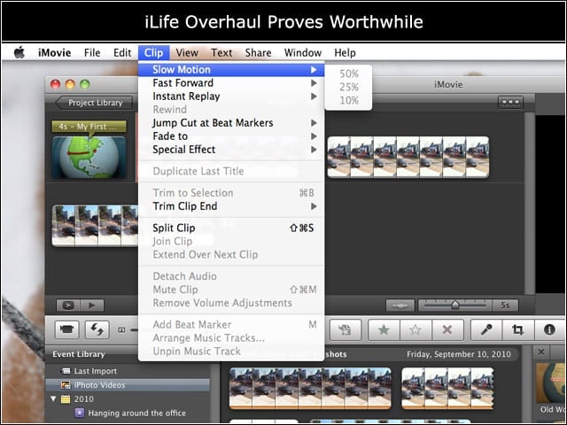This screenshot has width=567, height=425.
Task: Select the left street clip filmstrip
Action: pos(95,226)
